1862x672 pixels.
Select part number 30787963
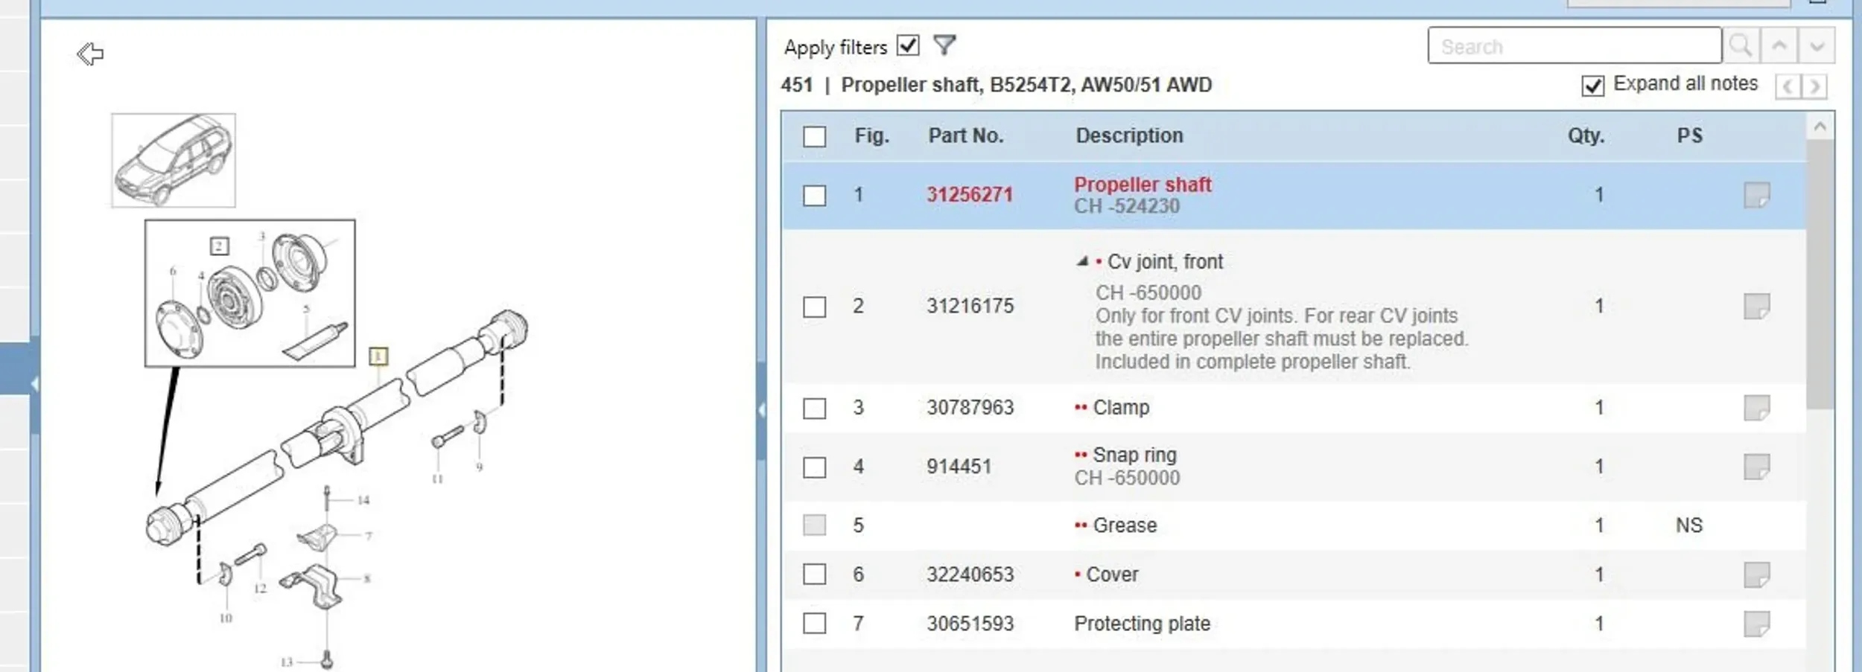(x=970, y=408)
